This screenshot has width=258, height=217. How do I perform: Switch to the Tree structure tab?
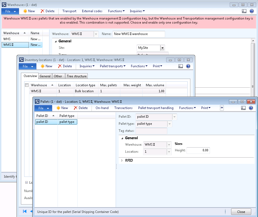[x=77, y=76]
